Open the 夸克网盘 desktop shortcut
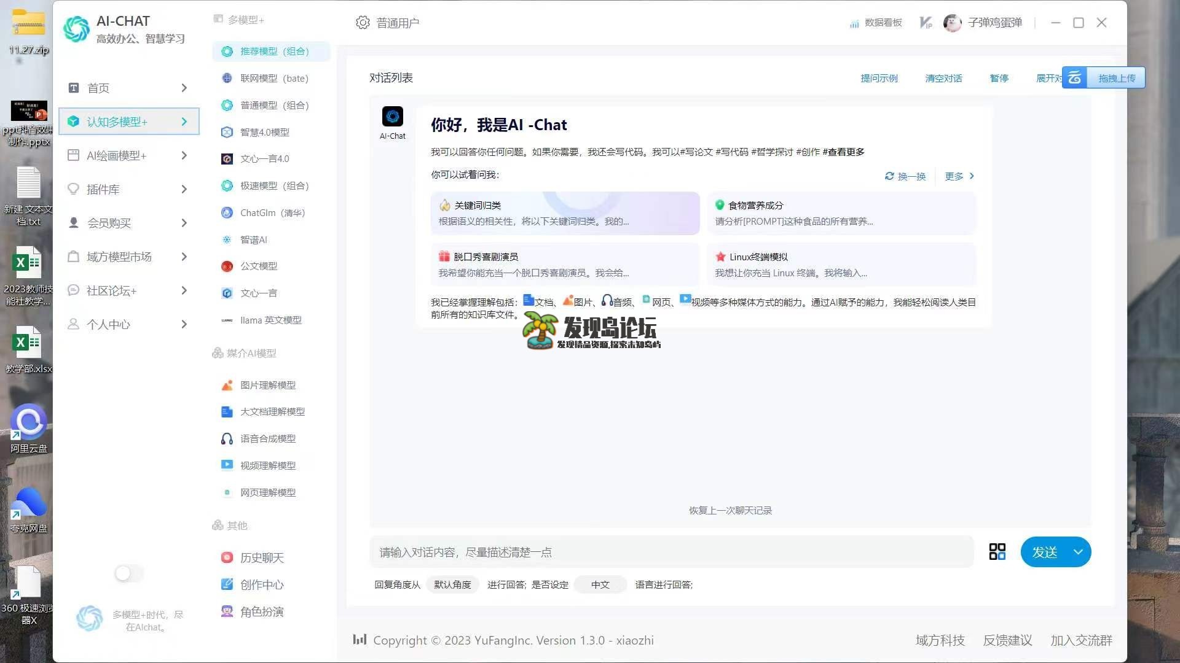1180x663 pixels. 28,510
